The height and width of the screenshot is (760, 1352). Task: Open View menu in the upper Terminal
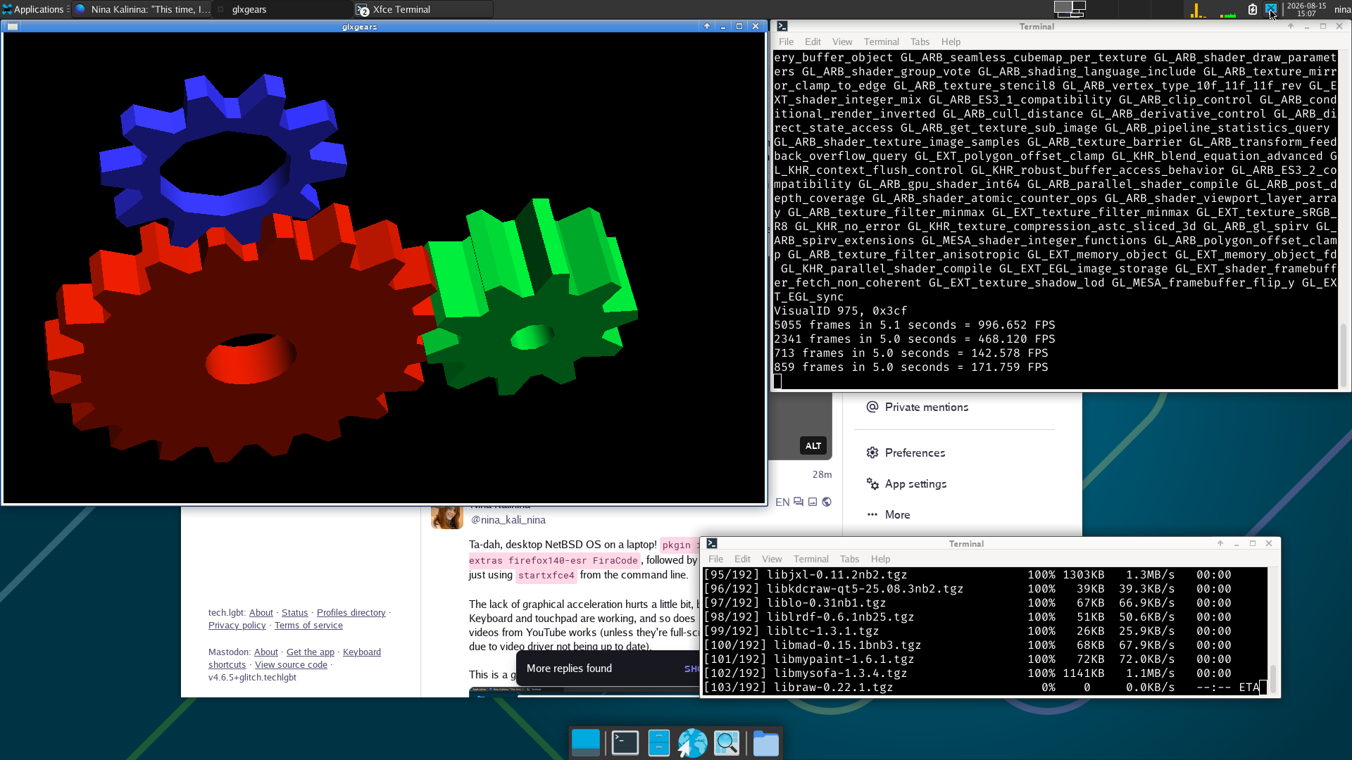pos(842,42)
